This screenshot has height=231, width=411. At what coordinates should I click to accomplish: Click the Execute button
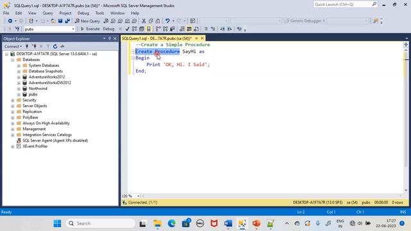[x=90, y=29]
